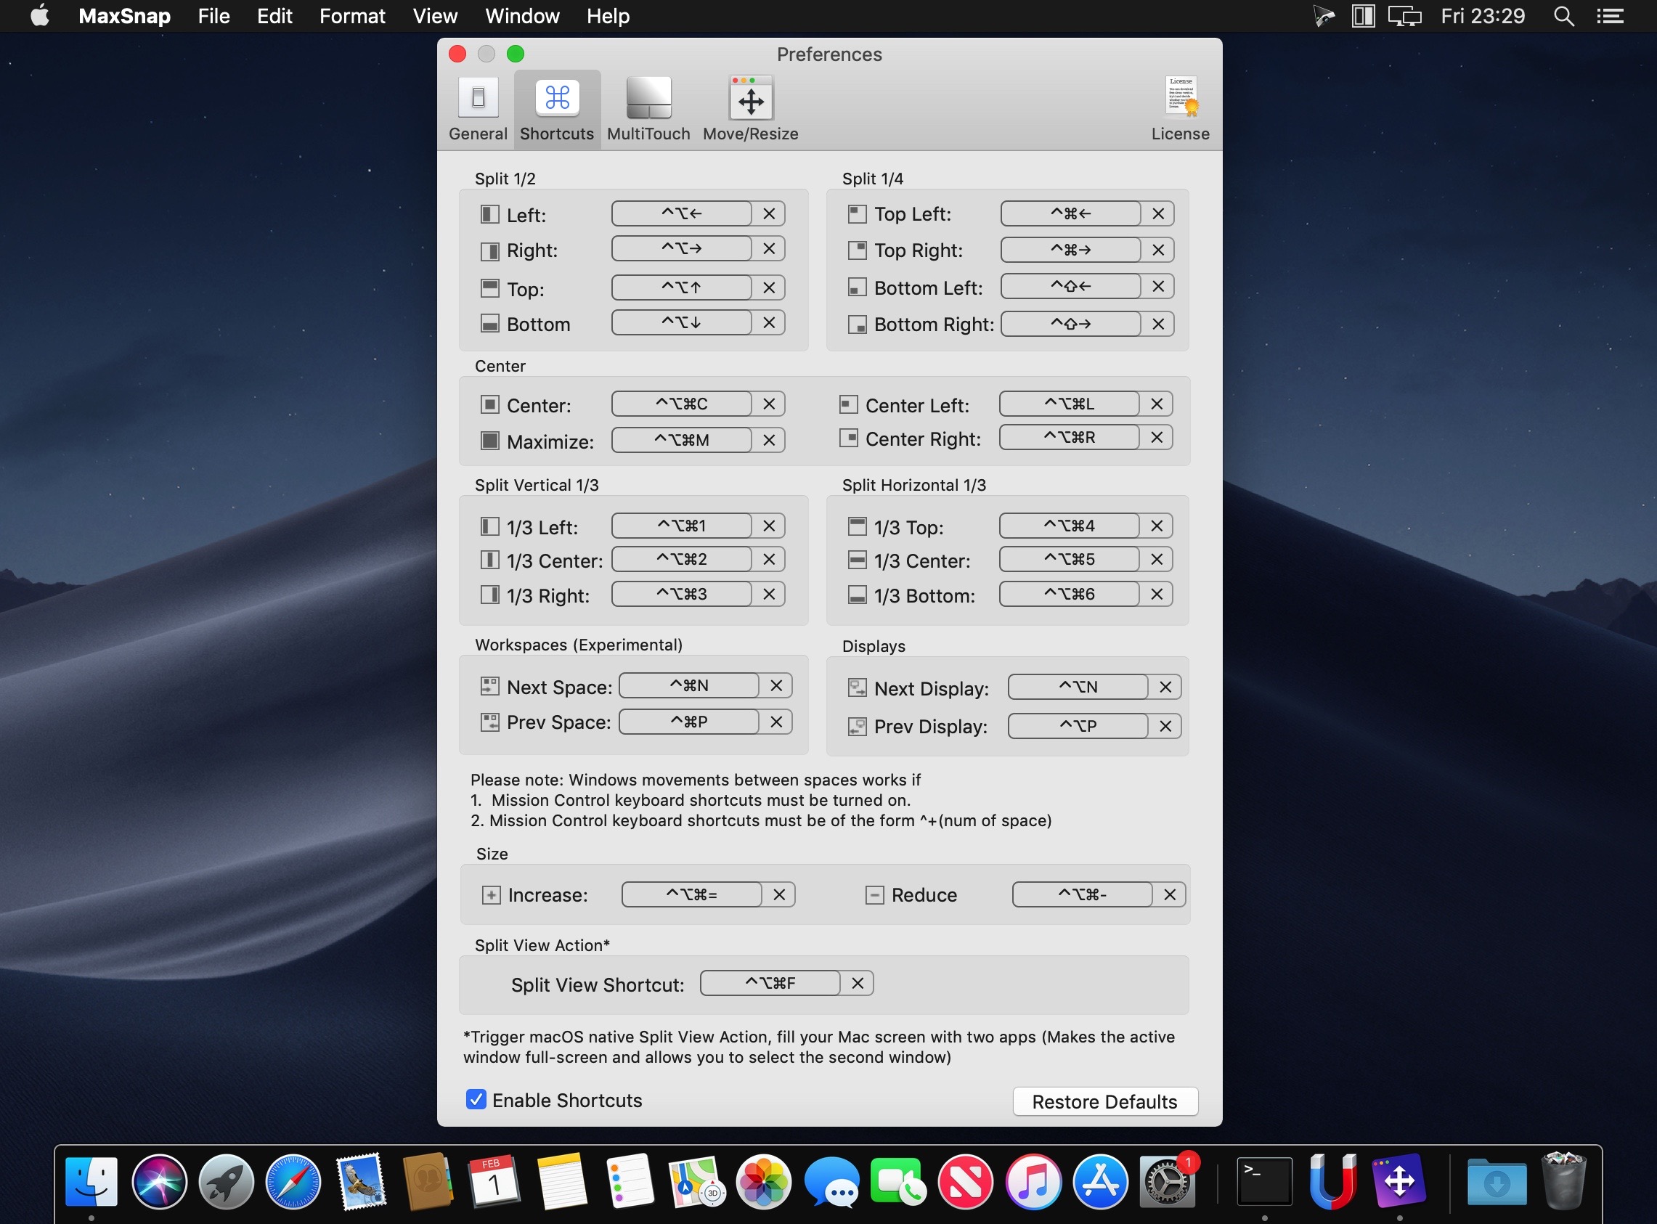Clear the Split 1/2 Left shortcut
1657x1224 pixels.
pyautogui.click(x=768, y=214)
